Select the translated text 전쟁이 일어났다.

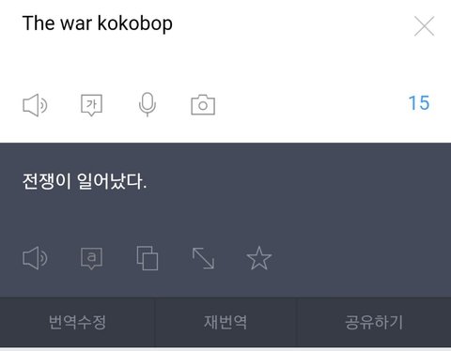85,181
